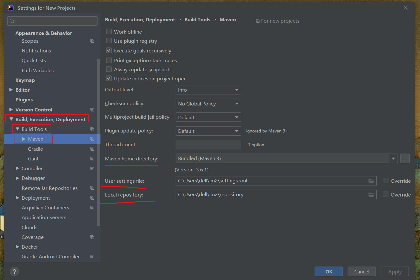This screenshot has width=420, height=280.
Task: Click Appearance & Behavior heading
Action: [x=44, y=33]
